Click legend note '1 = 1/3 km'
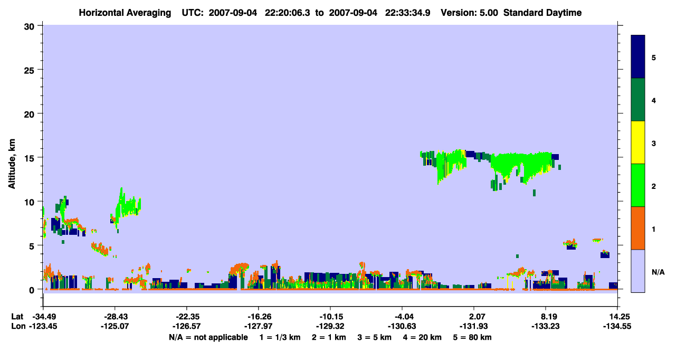 tap(280, 337)
